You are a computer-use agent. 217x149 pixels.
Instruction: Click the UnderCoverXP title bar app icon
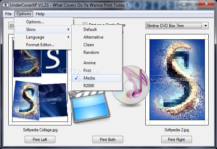6,5
